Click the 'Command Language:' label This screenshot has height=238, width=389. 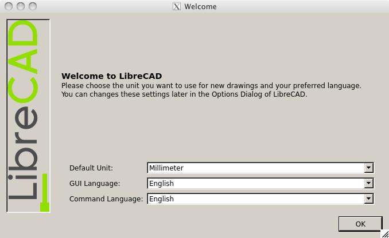click(106, 199)
